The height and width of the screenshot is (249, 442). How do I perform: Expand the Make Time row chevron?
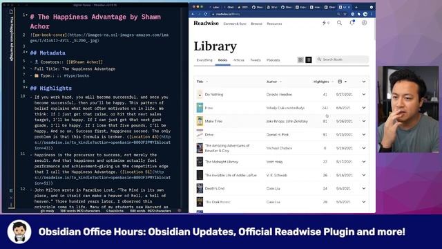364,121
